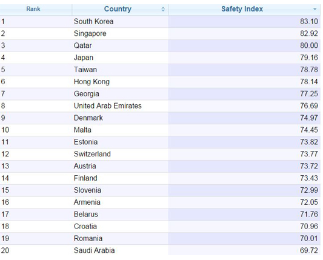Screen dimensions: 323x260
Task: Select Saudi Arabia at rank 20
Action: coord(94,250)
